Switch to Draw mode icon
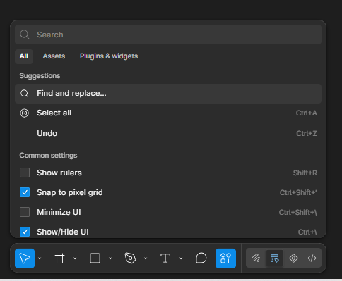 256,258
